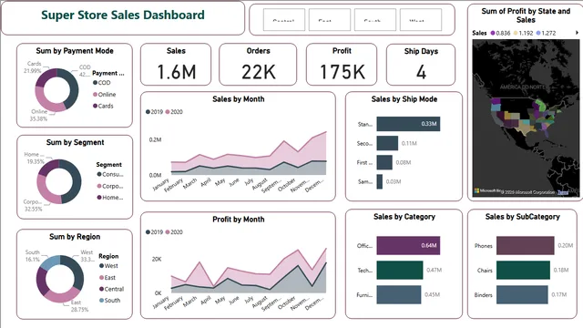Image resolution: width=583 pixels, height=328 pixels.
Task: Click the Sales by Month chart title
Action: pyautogui.click(x=239, y=99)
